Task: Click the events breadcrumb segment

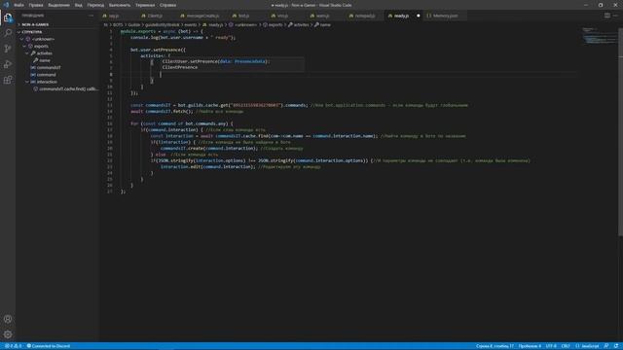Action: click(191, 24)
